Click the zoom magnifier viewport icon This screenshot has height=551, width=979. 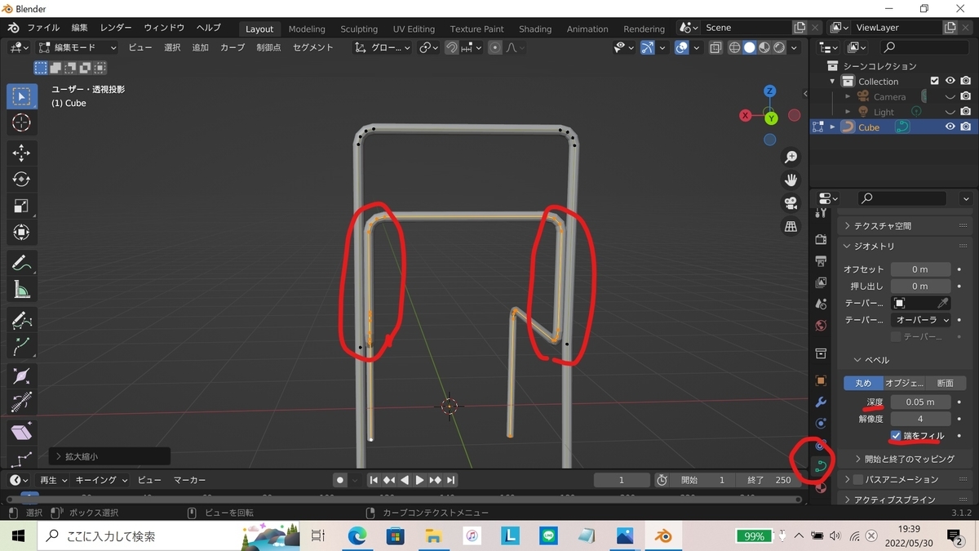pyautogui.click(x=791, y=157)
